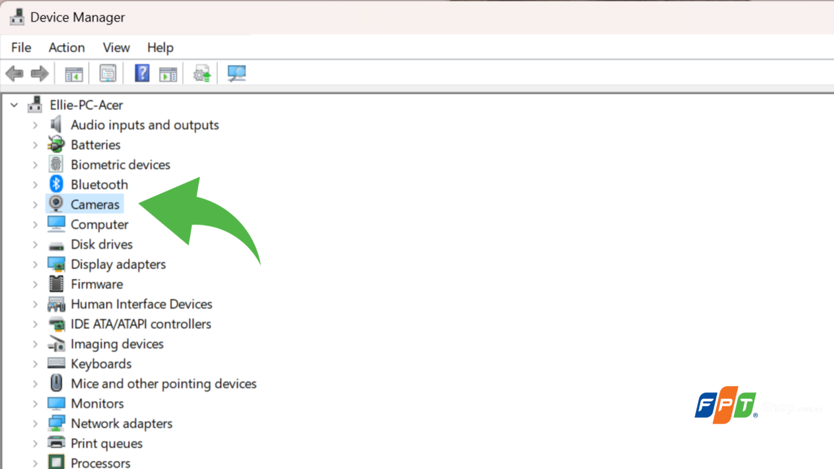Viewport: 834px width, 469px height.
Task: Click the printer icon for Print queues
Action: click(x=56, y=443)
